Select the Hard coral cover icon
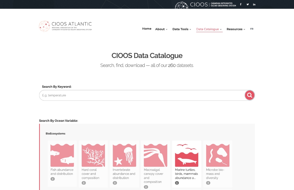The image size is (294, 190). [x=93, y=155]
